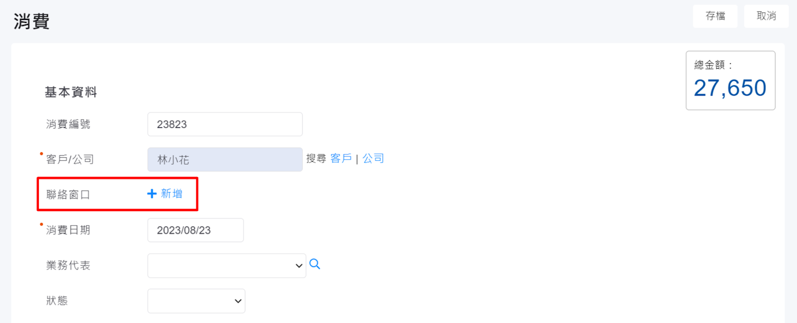Click the magnifier icon beside 業務代表
Screen dimensions: 797x323
point(315,264)
